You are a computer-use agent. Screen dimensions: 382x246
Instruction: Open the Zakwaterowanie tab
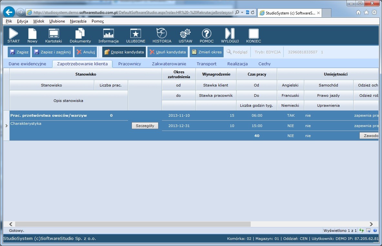tap(169, 64)
